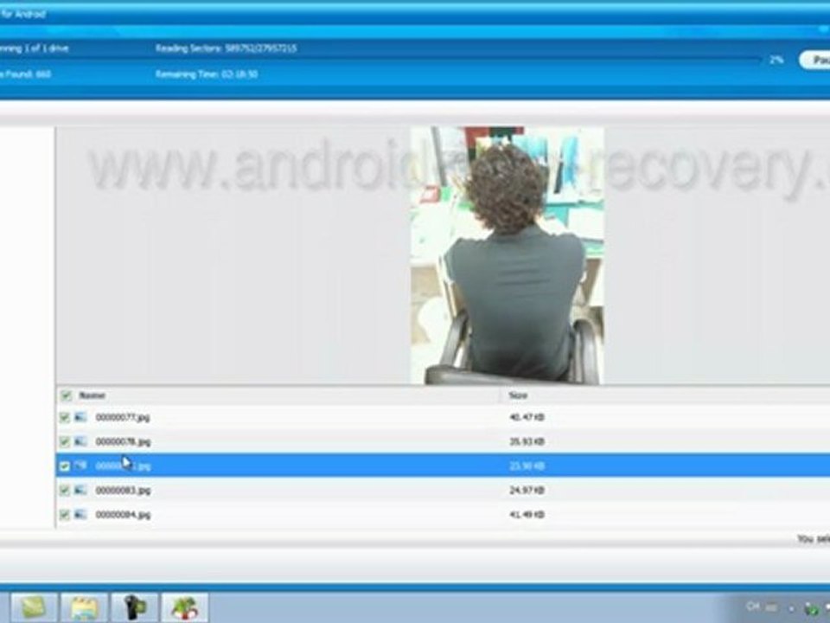Sort the file list by Size column
This screenshot has width=830, height=623.
click(x=518, y=395)
